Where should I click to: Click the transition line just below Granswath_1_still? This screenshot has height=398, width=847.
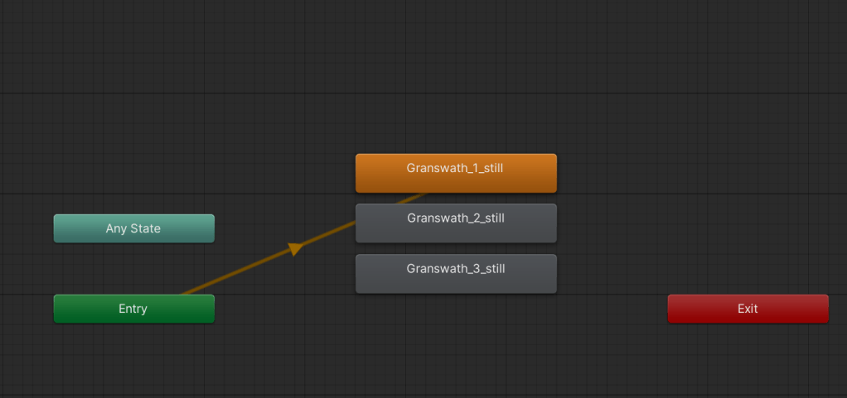pos(412,199)
